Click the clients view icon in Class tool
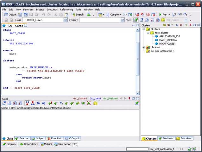The height and width of the screenshot is (152, 202). click(38, 103)
